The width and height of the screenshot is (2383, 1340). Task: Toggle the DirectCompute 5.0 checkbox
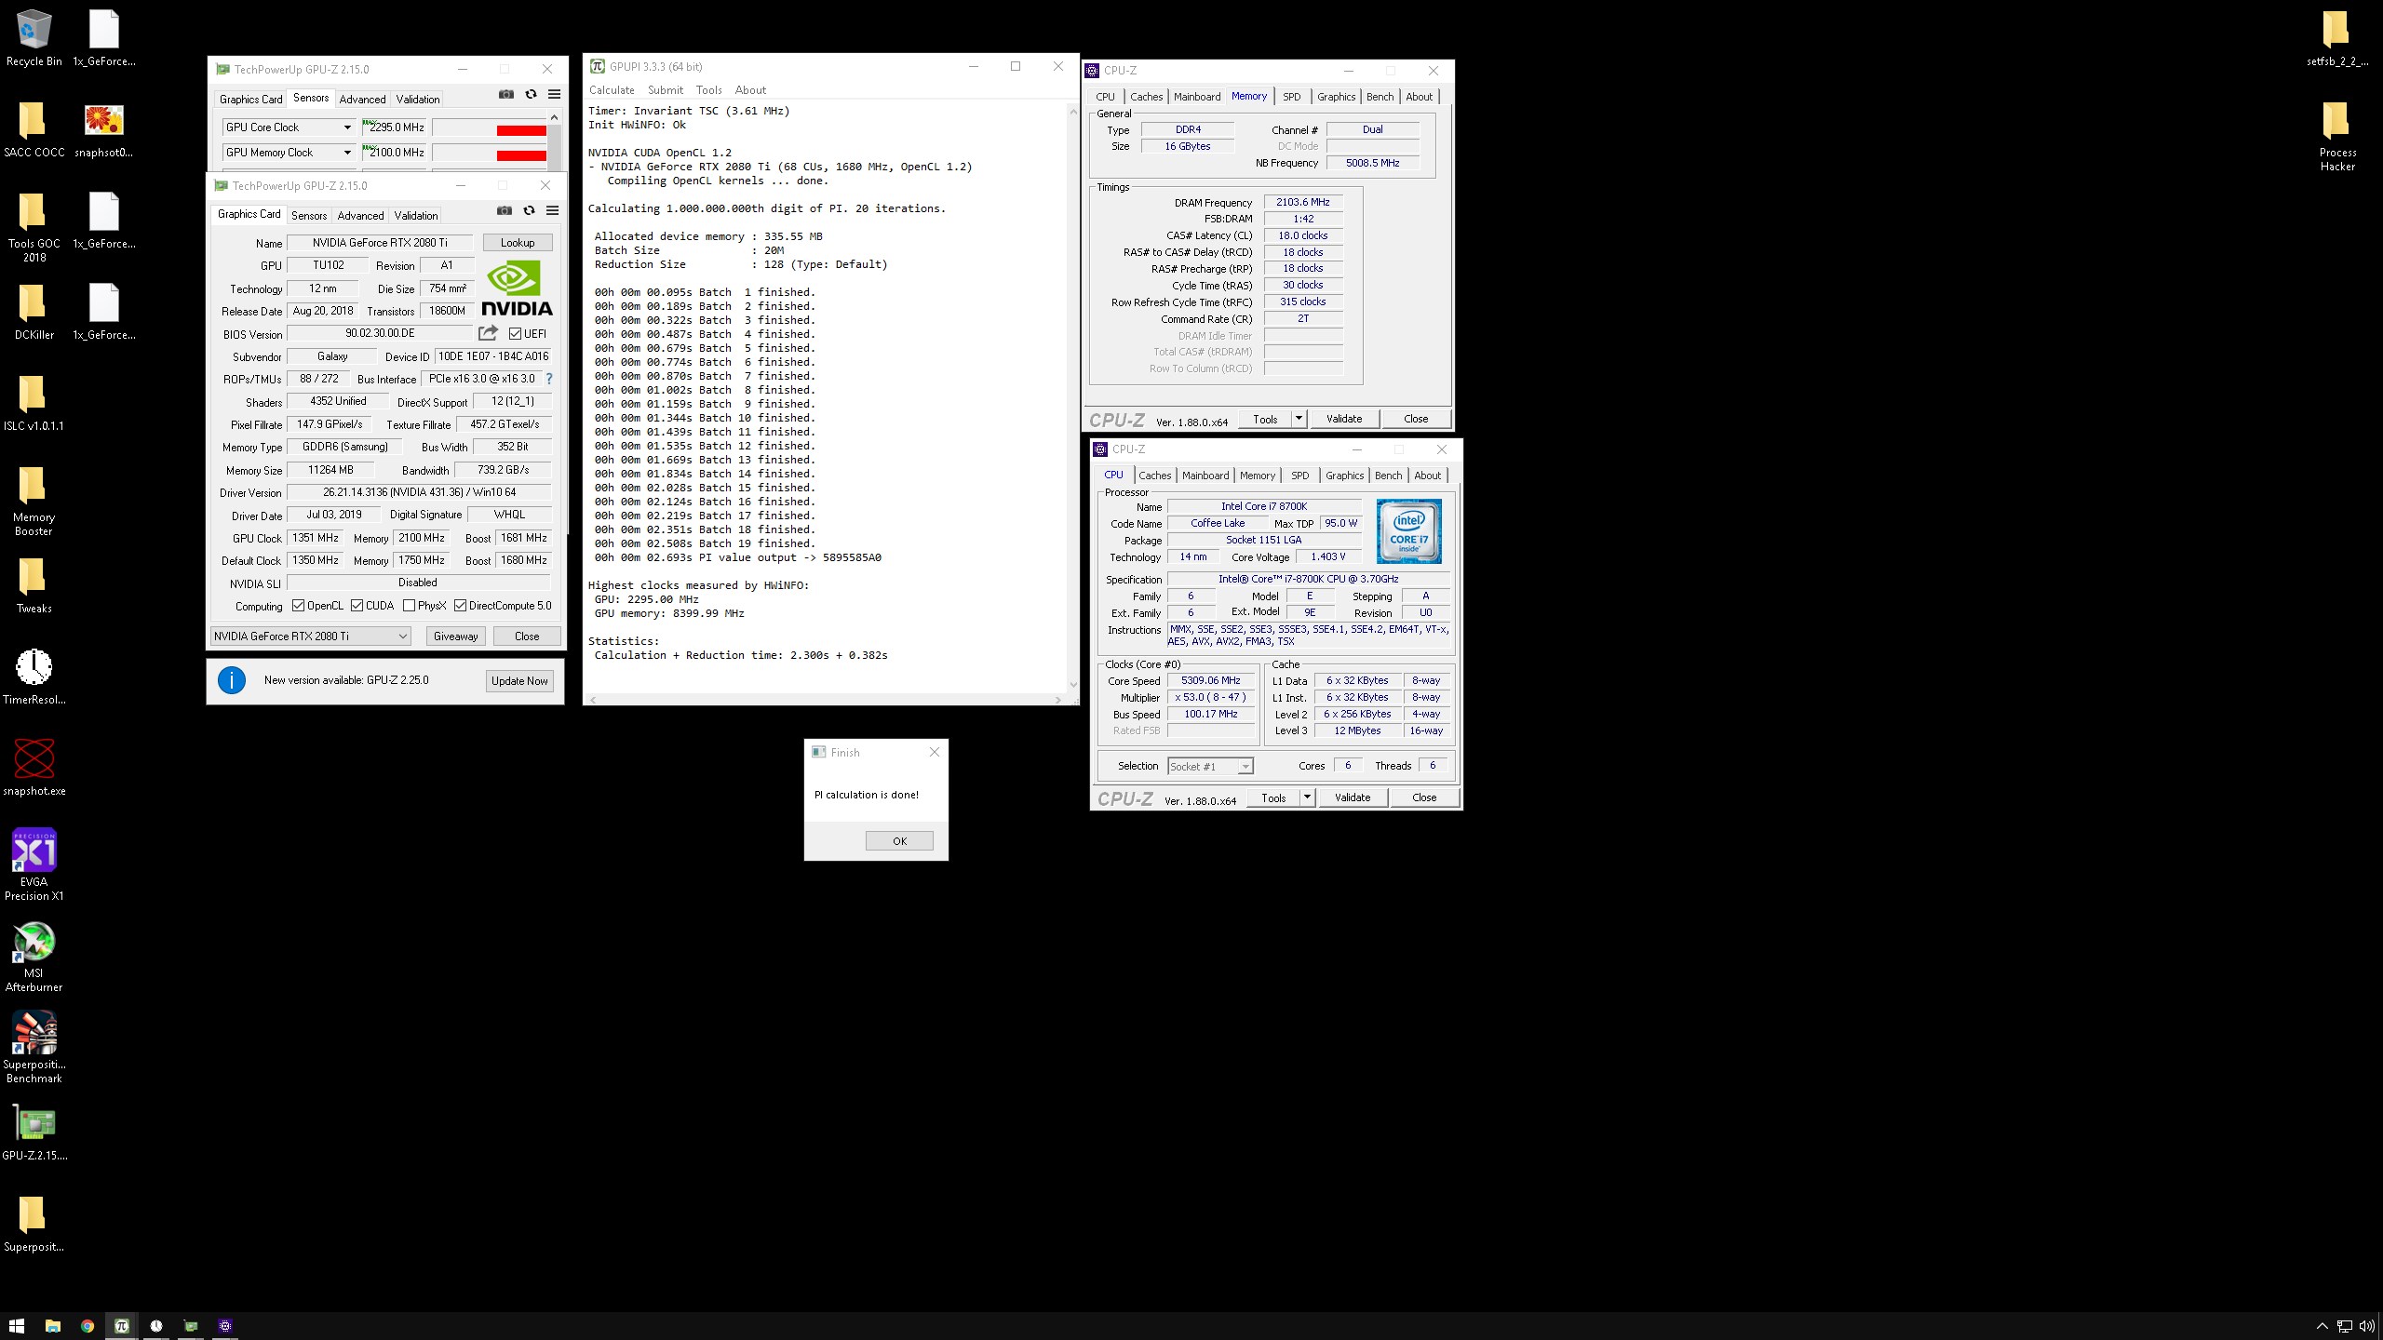tap(460, 606)
